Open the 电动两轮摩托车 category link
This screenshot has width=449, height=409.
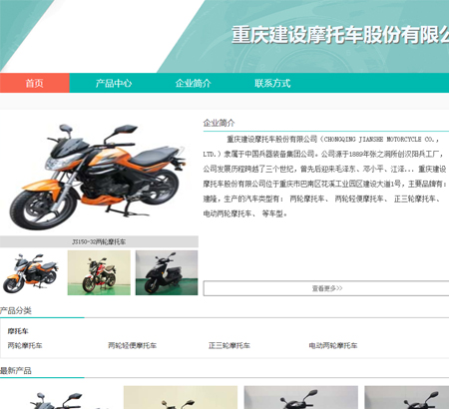coord(333,345)
